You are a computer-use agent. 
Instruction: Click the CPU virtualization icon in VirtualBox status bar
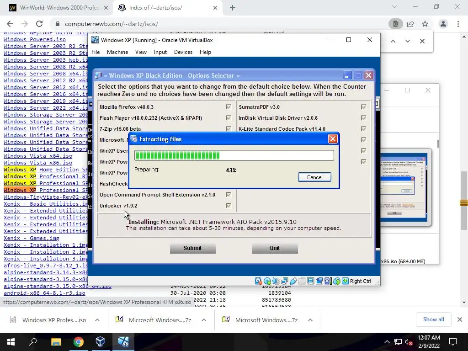328,281
